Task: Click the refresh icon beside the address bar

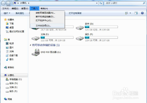Action: pos(101,3)
